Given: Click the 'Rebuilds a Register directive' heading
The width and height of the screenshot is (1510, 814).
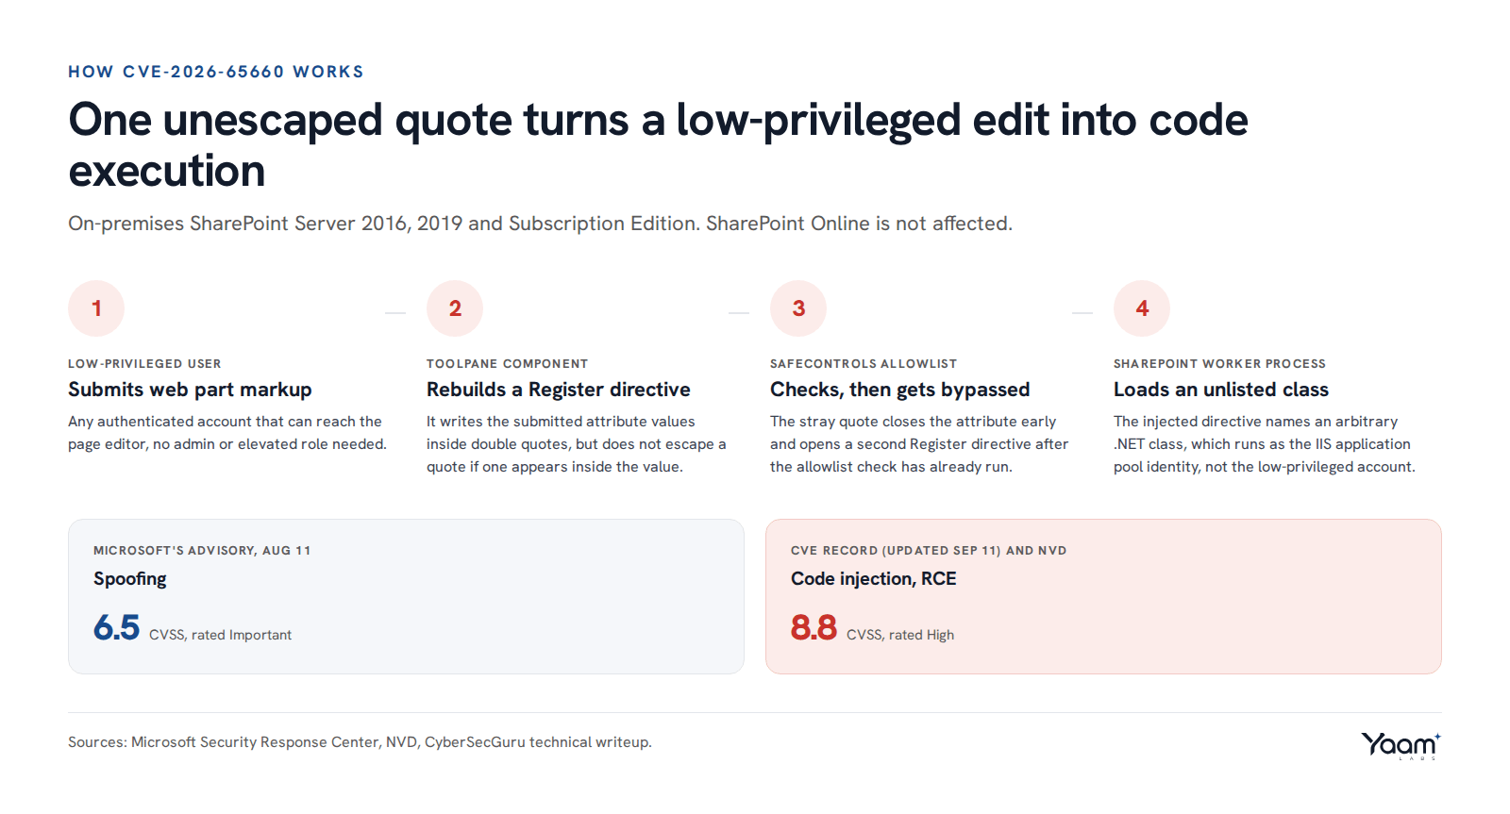Looking at the screenshot, I should click(x=559, y=390).
